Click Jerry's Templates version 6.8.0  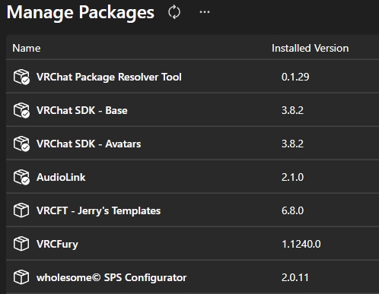292,210
